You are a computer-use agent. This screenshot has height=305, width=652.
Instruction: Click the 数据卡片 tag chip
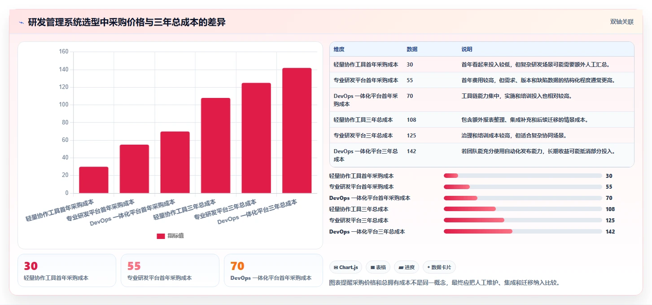click(439, 267)
